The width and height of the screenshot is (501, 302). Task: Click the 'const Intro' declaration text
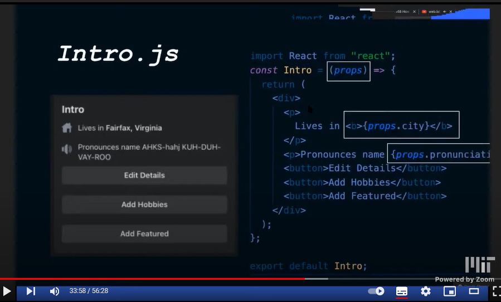(x=280, y=70)
